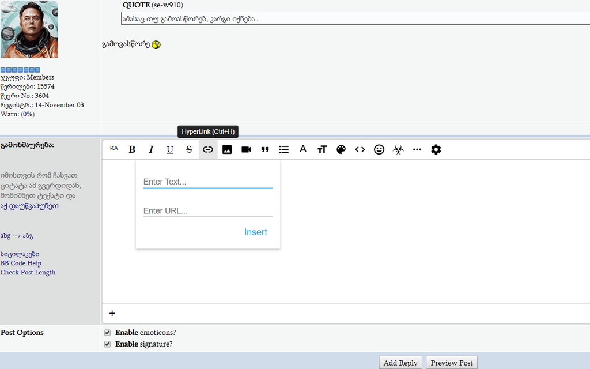Screen dimensions: 590x369
Task: Insert an image using picture icon
Action: click(227, 149)
